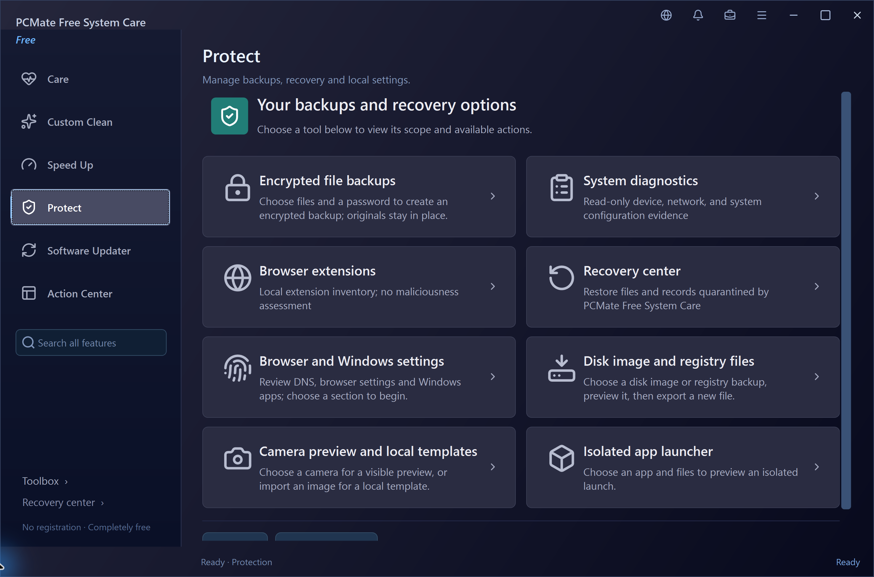Image resolution: width=874 pixels, height=577 pixels.
Task: Open the Recovery center link in sidebar footer
Action: point(63,502)
